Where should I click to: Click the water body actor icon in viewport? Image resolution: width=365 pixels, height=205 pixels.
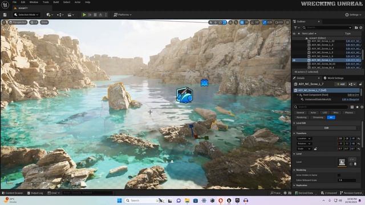pos(184,95)
